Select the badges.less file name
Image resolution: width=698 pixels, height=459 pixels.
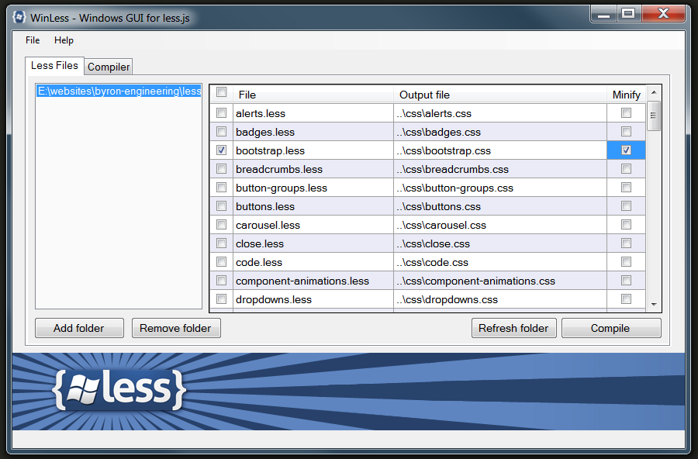coord(265,133)
